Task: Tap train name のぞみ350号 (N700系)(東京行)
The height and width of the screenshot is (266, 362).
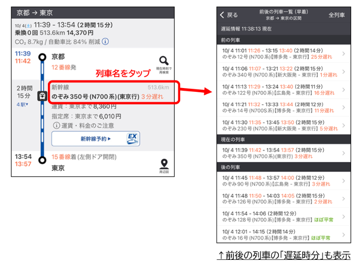Action: (x=95, y=97)
